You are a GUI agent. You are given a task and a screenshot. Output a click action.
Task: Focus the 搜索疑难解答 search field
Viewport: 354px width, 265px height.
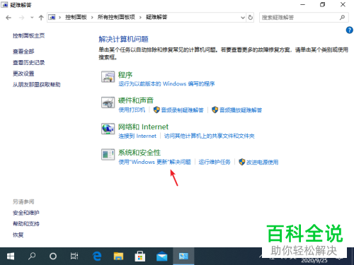pos(304,18)
